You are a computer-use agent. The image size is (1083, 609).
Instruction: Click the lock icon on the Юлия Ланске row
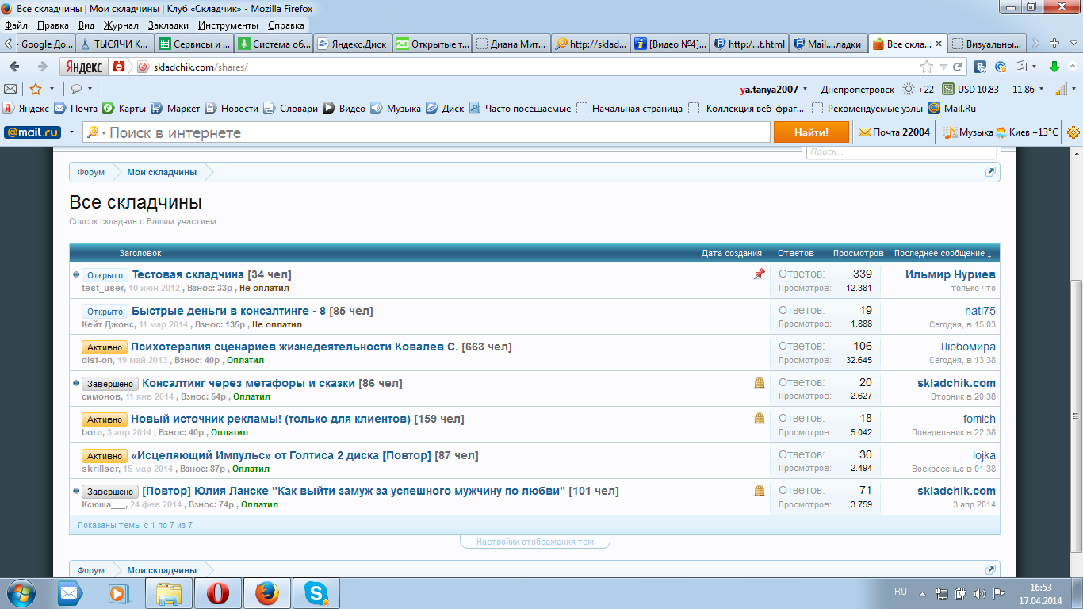(760, 491)
